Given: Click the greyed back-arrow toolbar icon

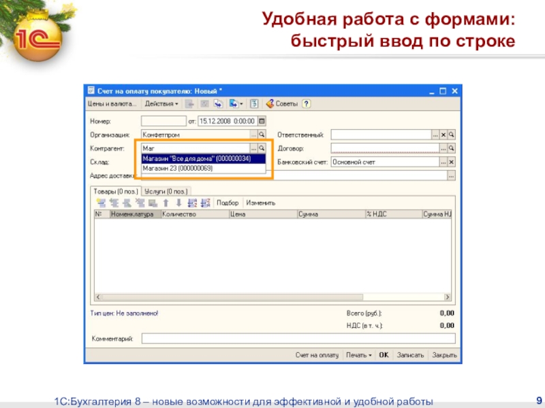Looking at the screenshot, I should point(189,104).
